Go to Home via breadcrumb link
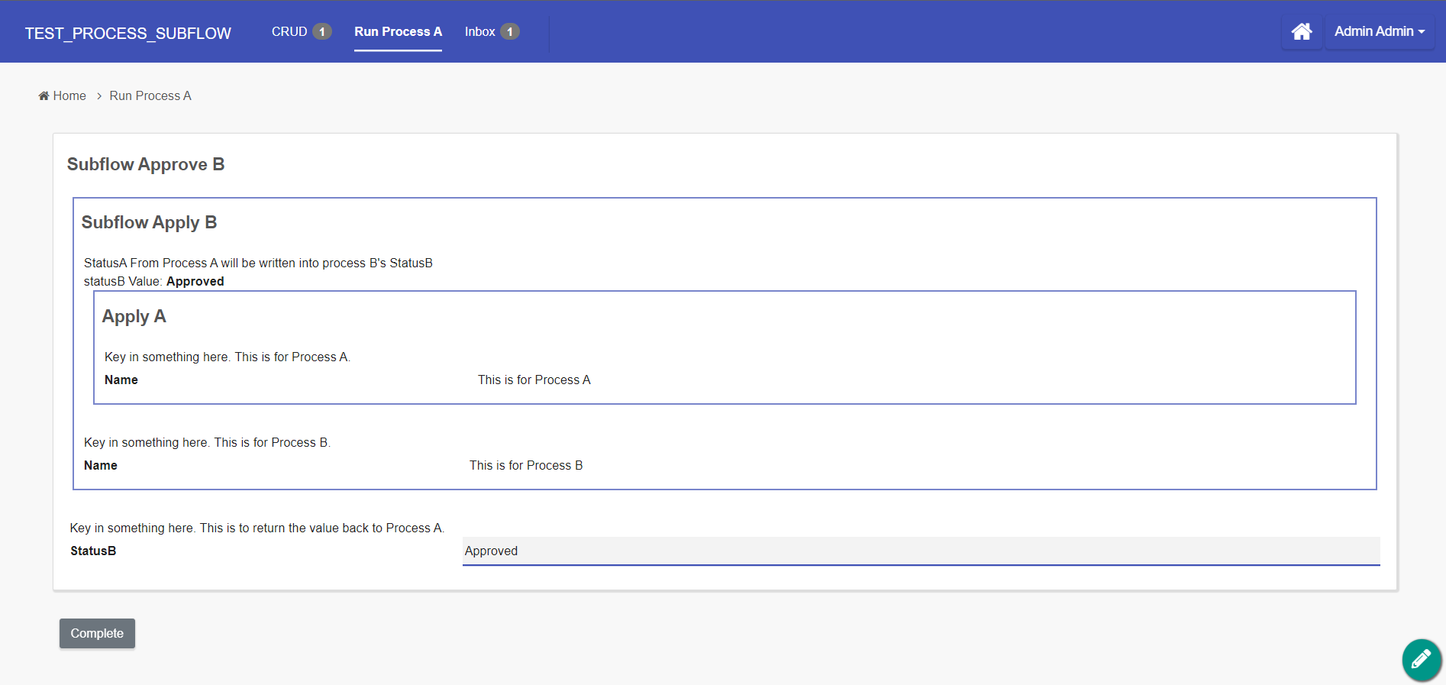1446x685 pixels. pos(69,95)
